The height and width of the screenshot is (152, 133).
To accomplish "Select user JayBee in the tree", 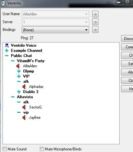I will point(35,118).
